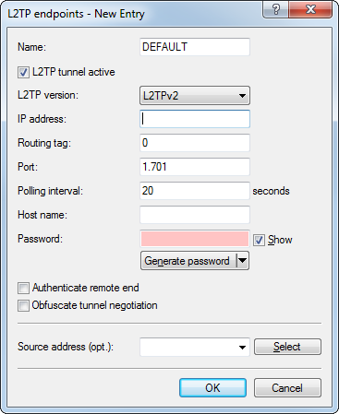Click the help question mark icon
The width and height of the screenshot is (339, 414).
[276, 9]
